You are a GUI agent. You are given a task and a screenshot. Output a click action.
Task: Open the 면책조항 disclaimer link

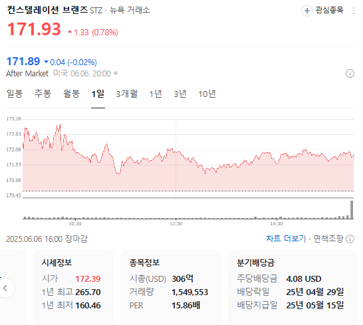click(x=328, y=239)
